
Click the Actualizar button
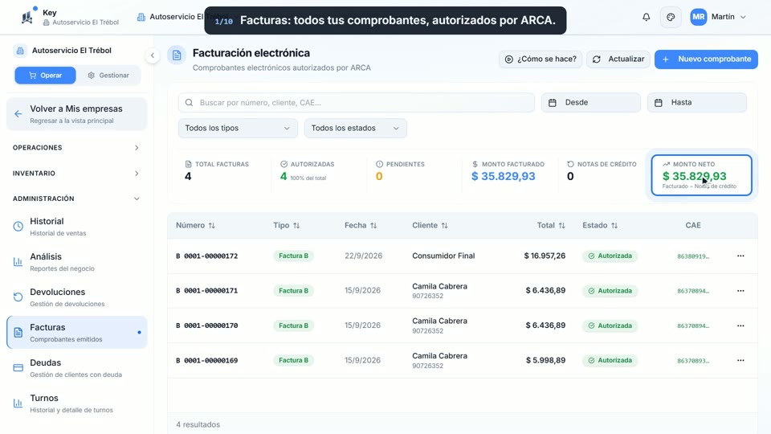(618, 59)
